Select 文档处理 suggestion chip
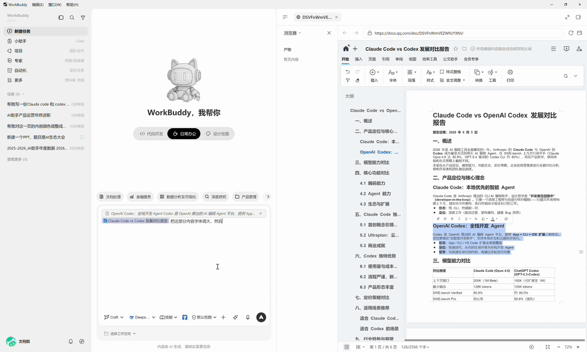The image size is (587, 352). tap(110, 197)
